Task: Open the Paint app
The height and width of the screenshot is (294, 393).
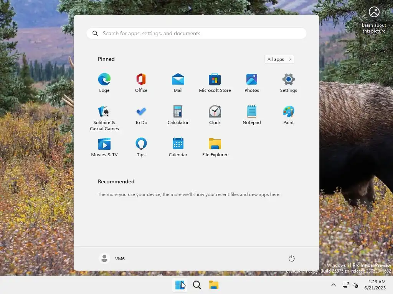Action: (x=289, y=115)
